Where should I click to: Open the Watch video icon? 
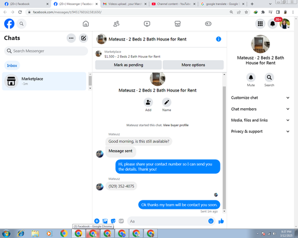click(147, 24)
